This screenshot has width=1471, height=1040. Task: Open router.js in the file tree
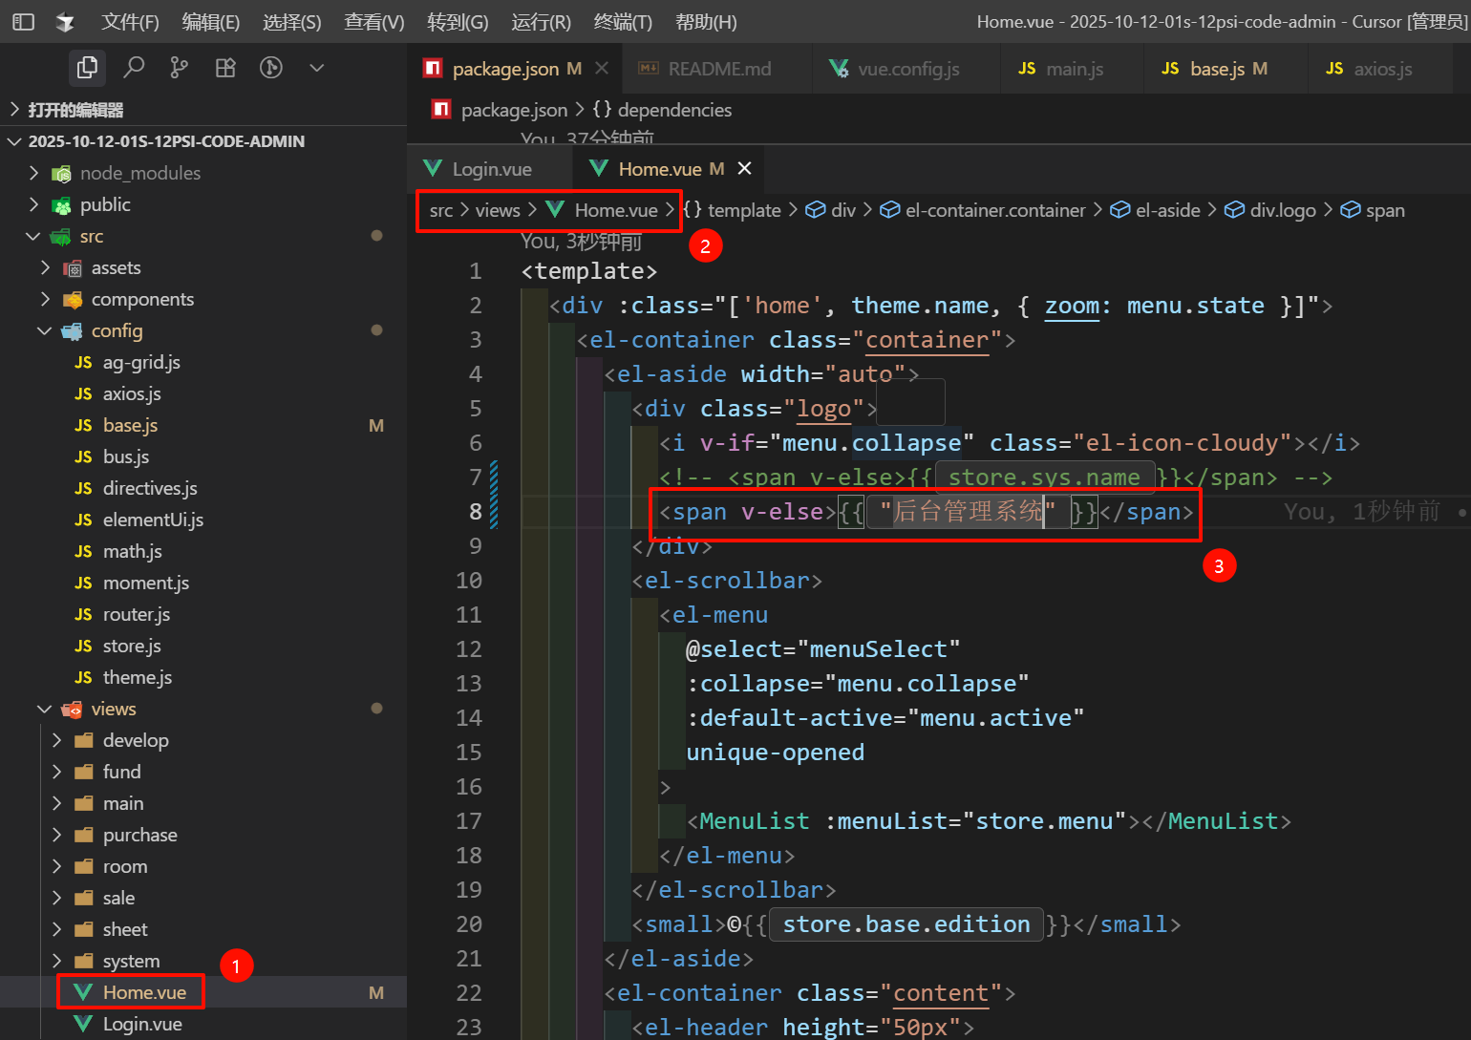click(136, 614)
